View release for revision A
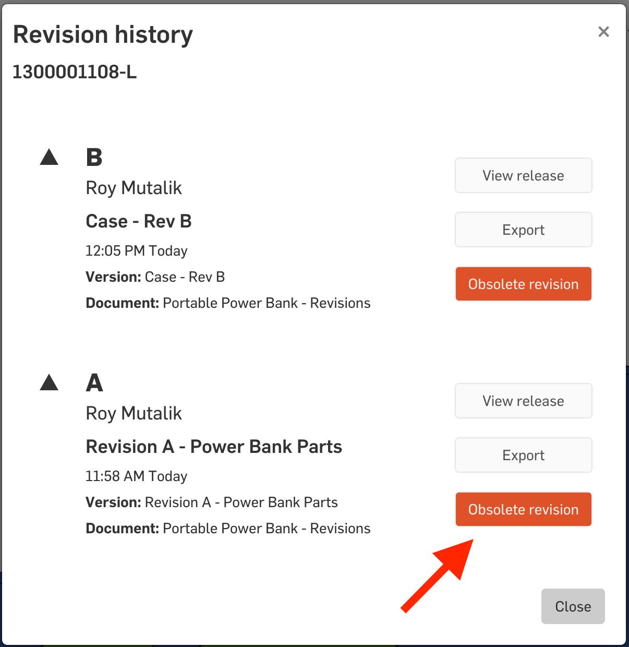 click(x=523, y=401)
